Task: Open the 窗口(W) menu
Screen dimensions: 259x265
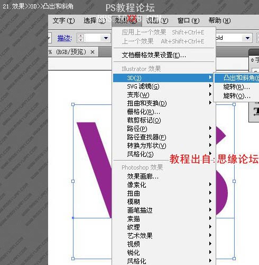Action: pos(188,21)
